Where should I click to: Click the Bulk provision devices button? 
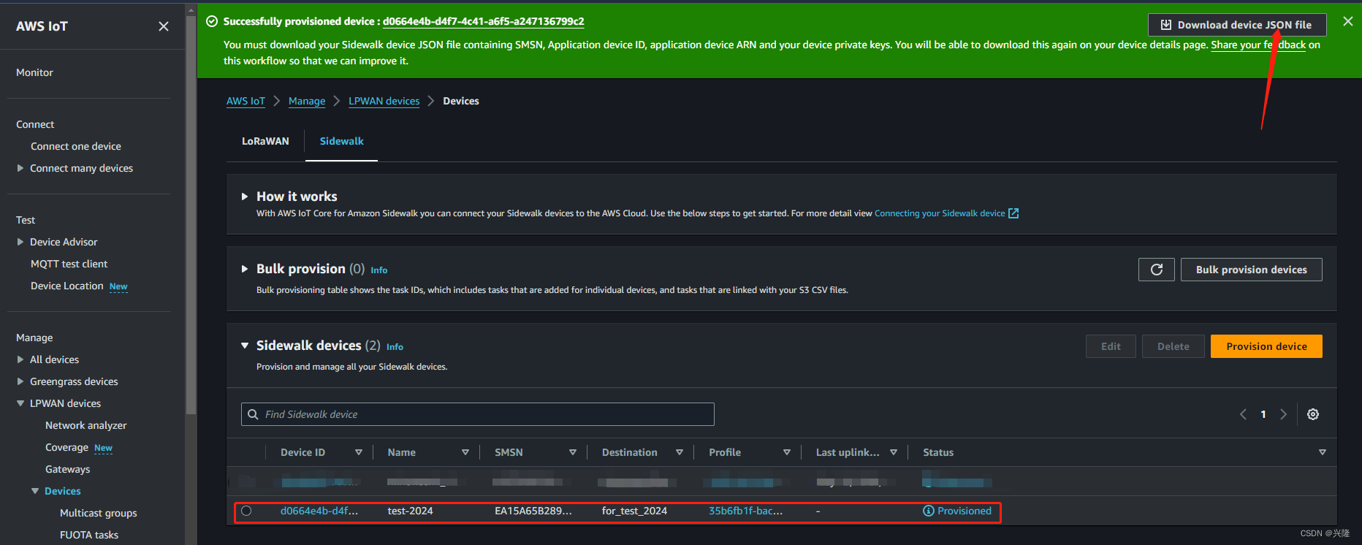(1251, 270)
